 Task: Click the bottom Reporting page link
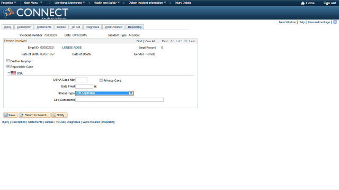(108, 122)
